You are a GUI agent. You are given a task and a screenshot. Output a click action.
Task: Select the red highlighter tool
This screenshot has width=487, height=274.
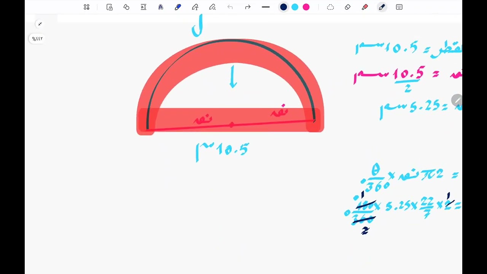point(365,7)
